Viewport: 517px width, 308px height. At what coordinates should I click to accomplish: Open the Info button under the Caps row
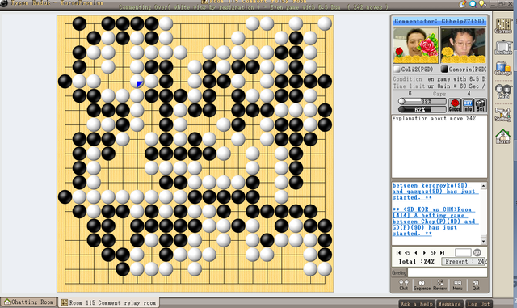[x=468, y=105]
